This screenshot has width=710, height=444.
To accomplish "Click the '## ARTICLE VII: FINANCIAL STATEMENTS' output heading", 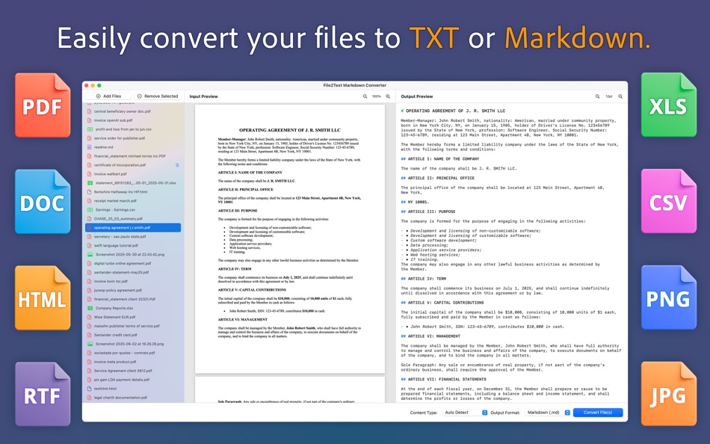I will click(443, 380).
